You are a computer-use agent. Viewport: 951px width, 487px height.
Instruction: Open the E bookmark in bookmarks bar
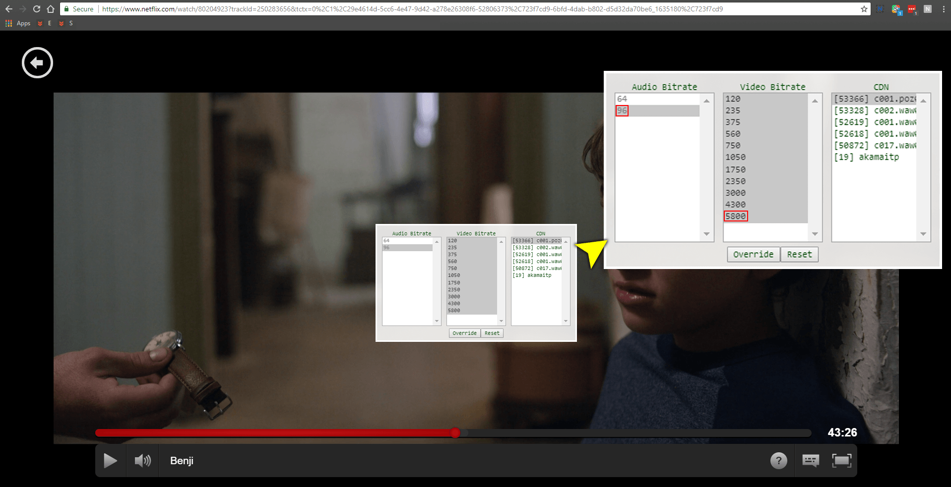(x=45, y=23)
